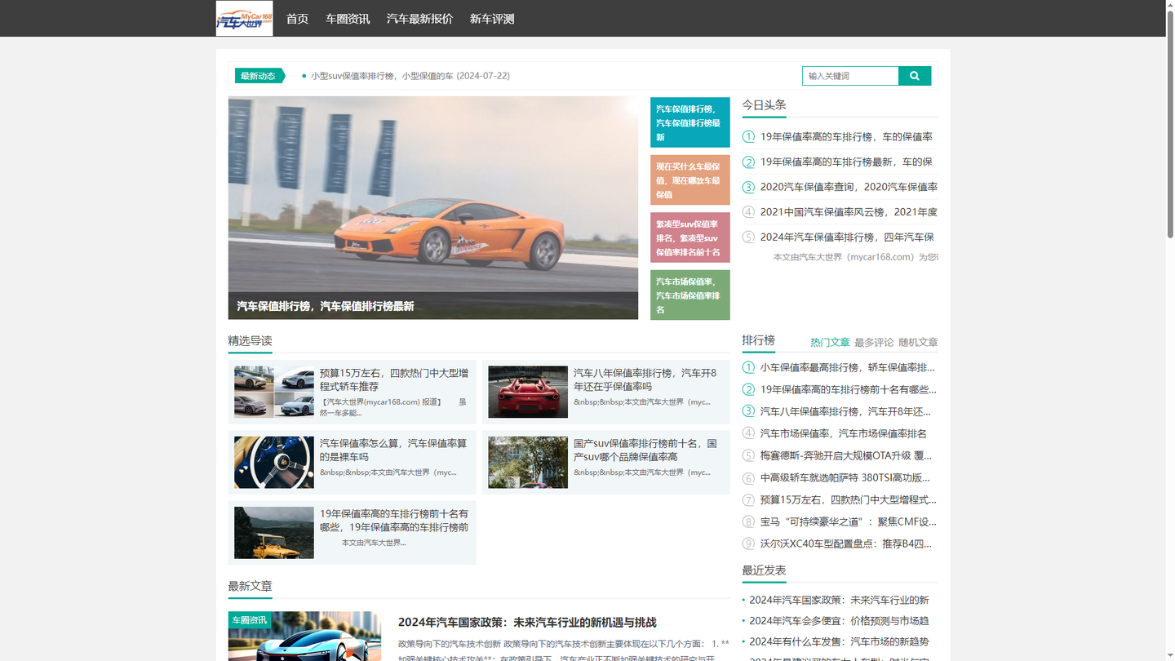Open recent post 2024年汽车国家政策：未来汽车行业的新
1175x661 pixels.
coord(839,600)
